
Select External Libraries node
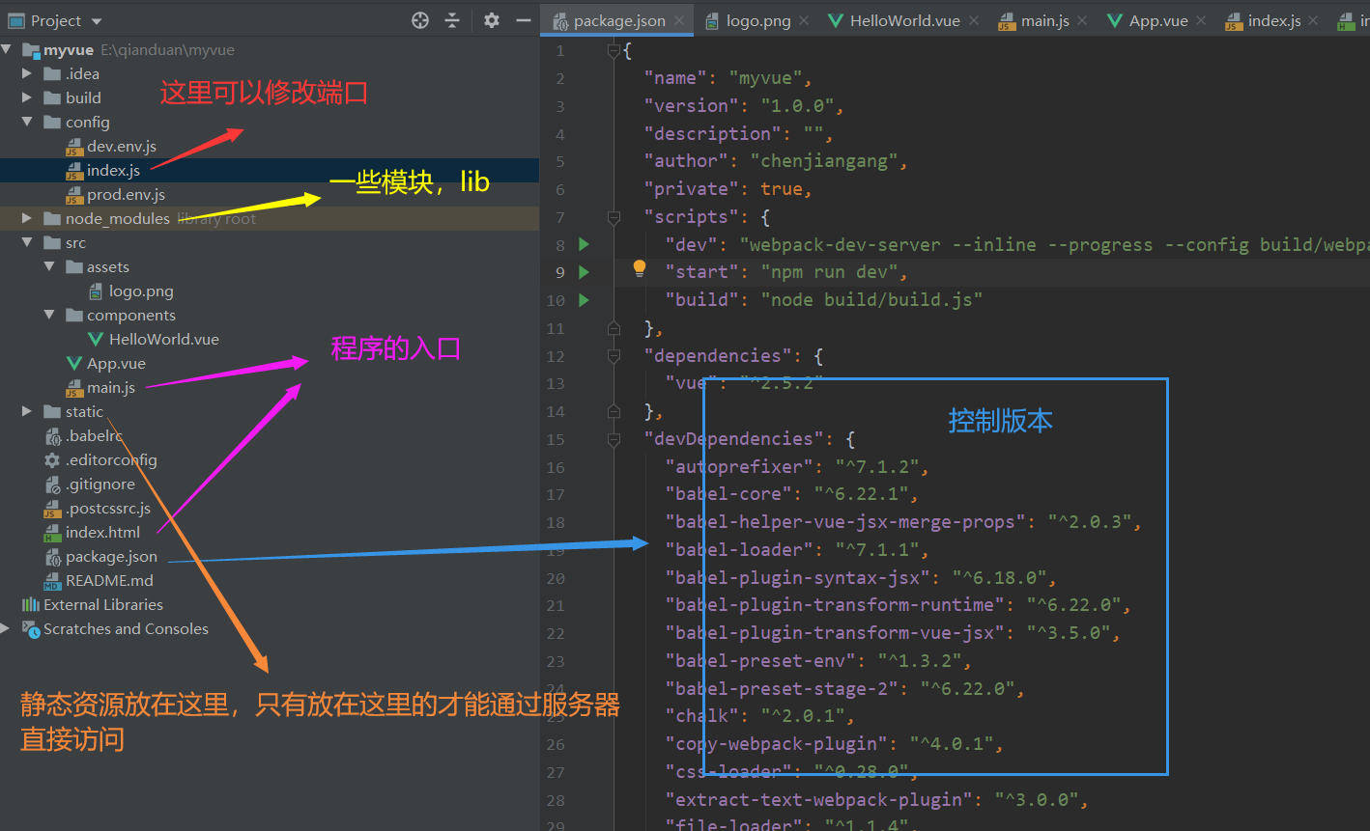103,605
